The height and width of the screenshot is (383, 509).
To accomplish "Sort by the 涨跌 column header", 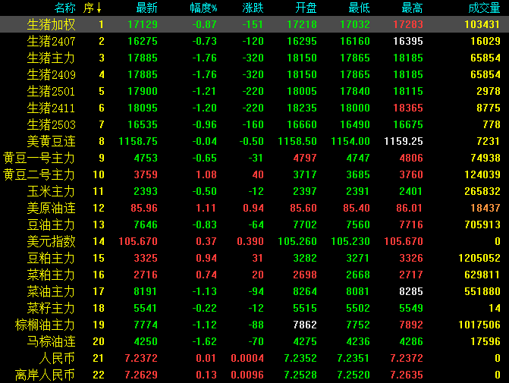I will [x=253, y=8].
